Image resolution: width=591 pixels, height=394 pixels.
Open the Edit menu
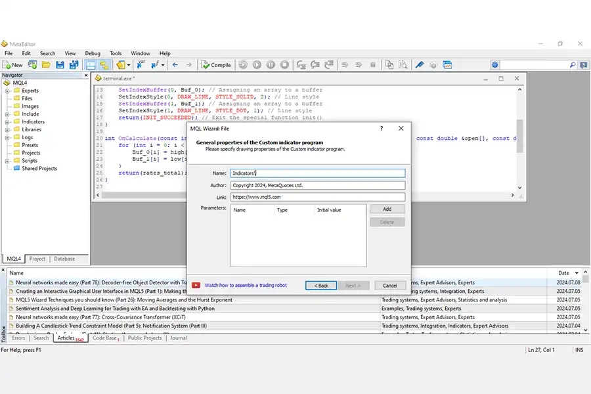(x=26, y=54)
